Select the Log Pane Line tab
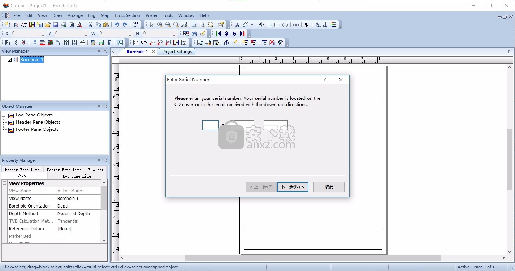The height and width of the screenshot is (271, 515). [x=77, y=176]
